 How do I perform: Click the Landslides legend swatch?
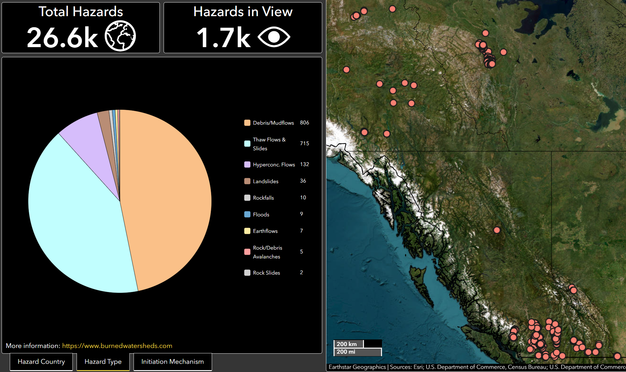coord(247,181)
